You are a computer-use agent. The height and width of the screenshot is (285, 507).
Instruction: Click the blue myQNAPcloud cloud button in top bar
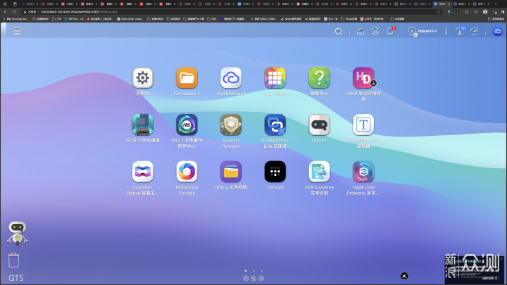pyautogui.click(x=497, y=31)
